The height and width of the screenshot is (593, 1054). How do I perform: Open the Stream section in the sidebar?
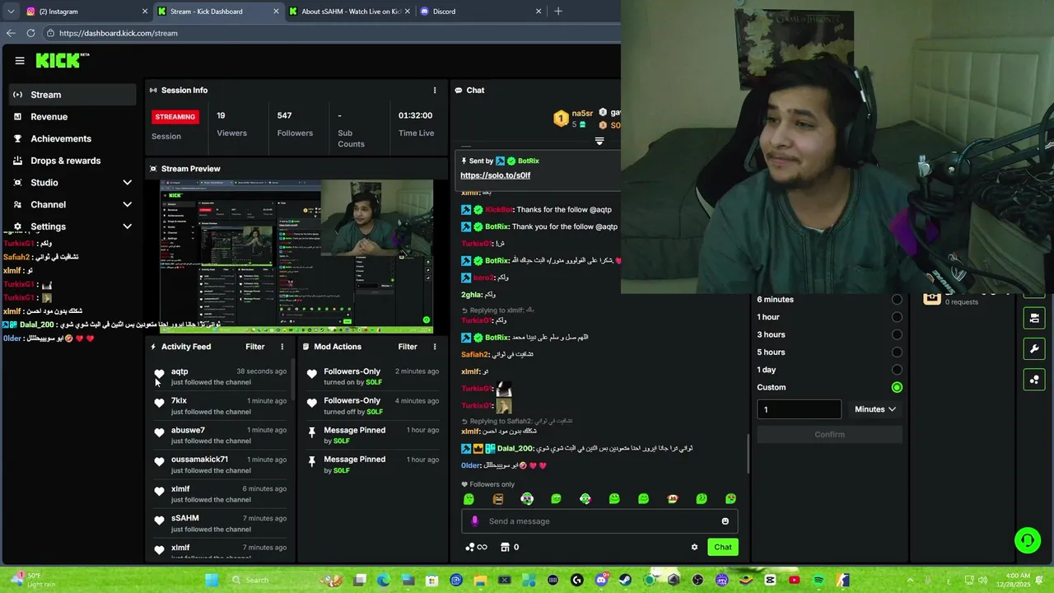pyautogui.click(x=73, y=95)
